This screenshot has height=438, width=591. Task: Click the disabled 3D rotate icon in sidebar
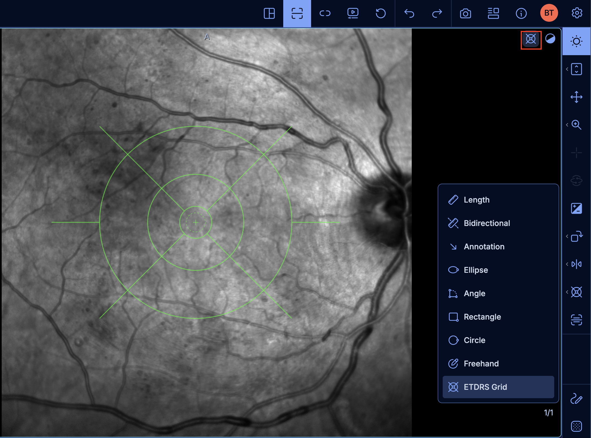(x=577, y=181)
